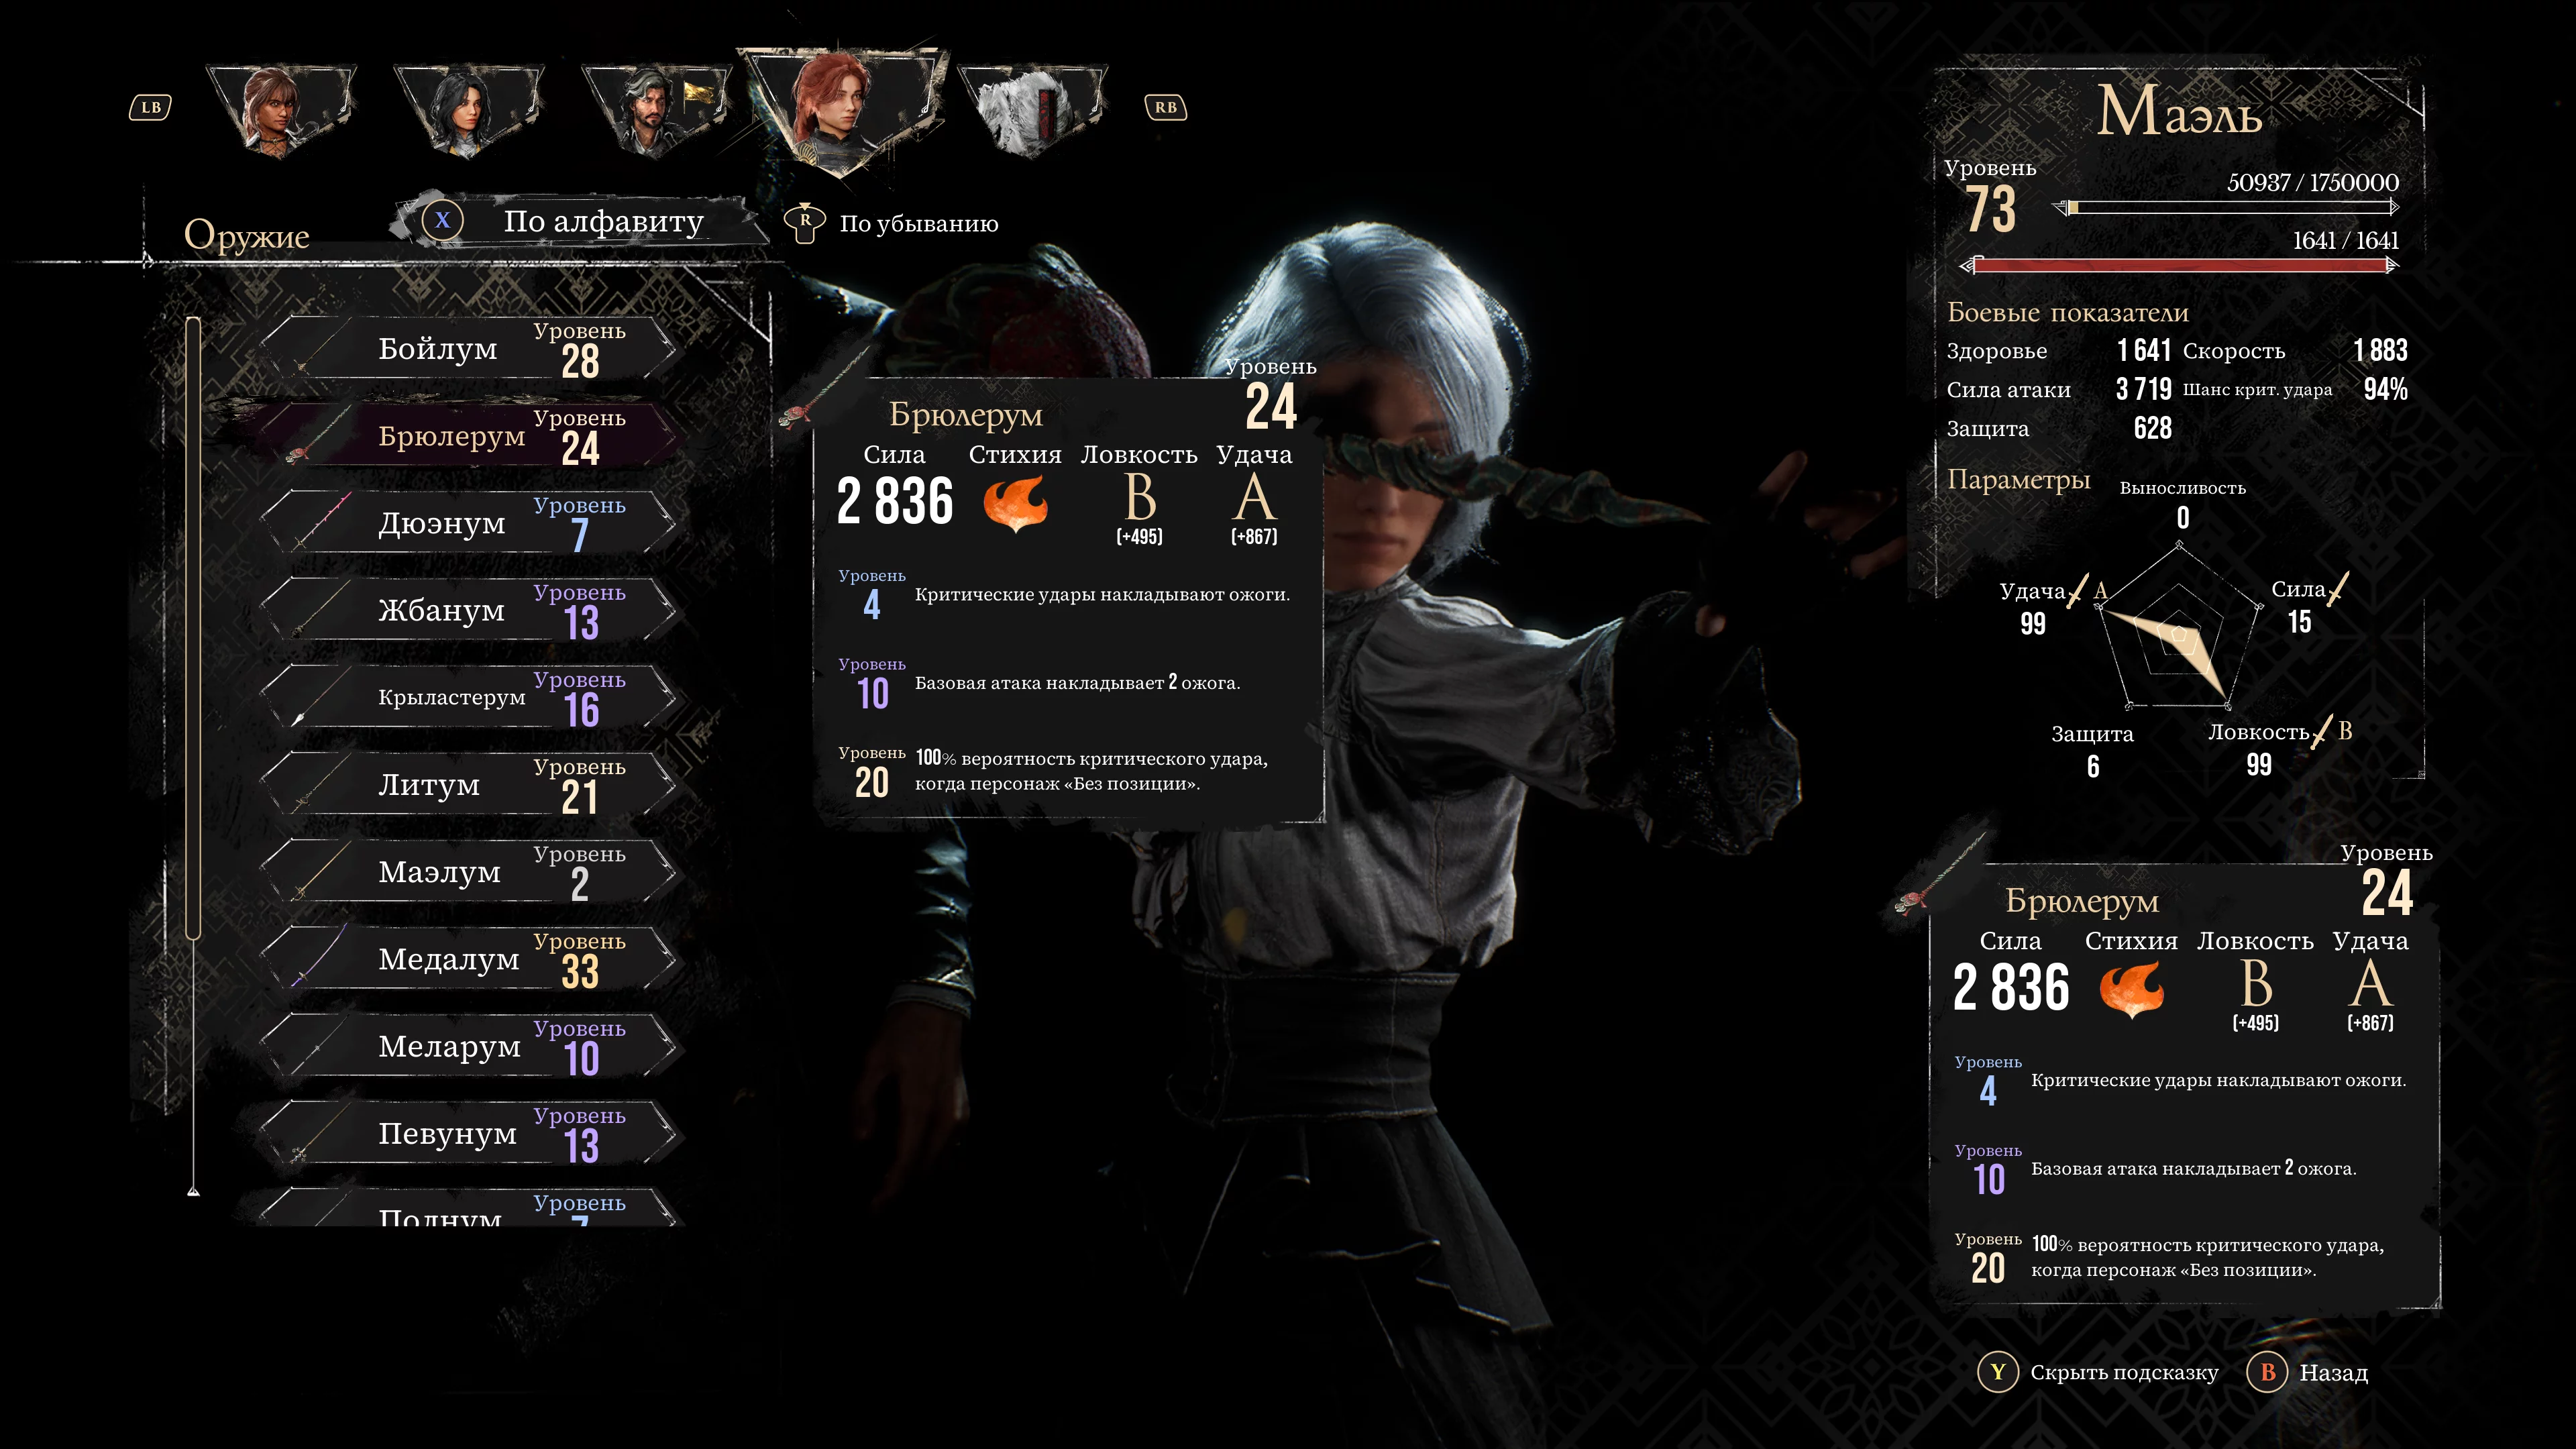Click the red health bar under Маэль

(x=2180, y=265)
